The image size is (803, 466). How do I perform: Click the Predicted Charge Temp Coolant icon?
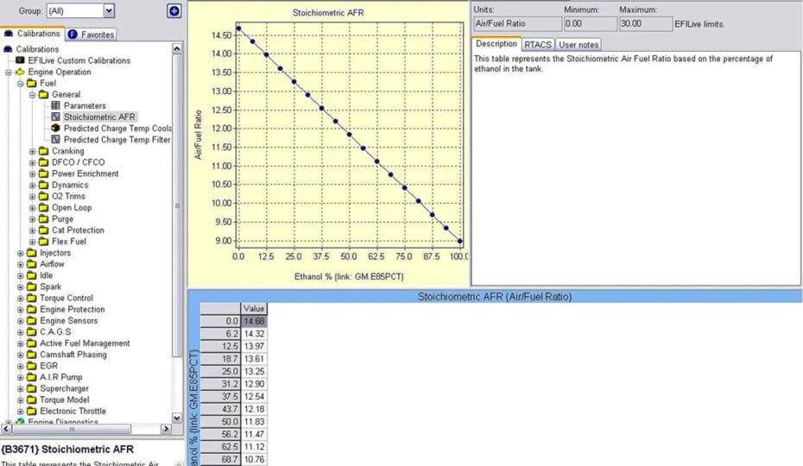[x=55, y=128]
